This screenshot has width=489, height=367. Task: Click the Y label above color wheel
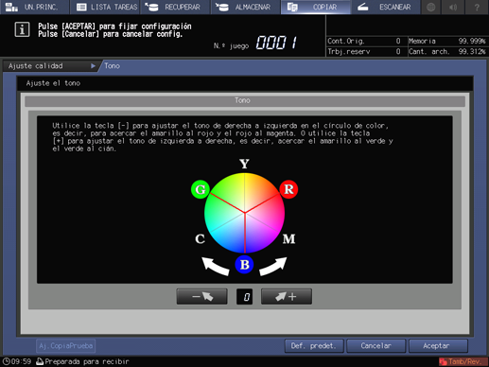click(x=244, y=164)
